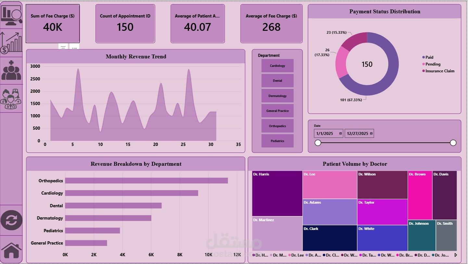Open the end date calendar picker icon
Viewport: 468px width, 264px height.
[x=371, y=133]
